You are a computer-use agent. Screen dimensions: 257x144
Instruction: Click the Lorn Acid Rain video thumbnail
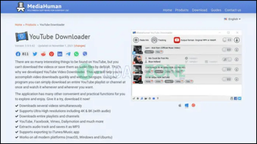[138, 50]
